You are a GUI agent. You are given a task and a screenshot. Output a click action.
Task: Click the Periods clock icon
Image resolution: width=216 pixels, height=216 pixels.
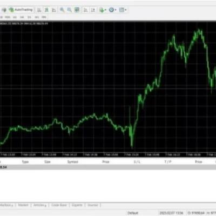tap(111, 10)
